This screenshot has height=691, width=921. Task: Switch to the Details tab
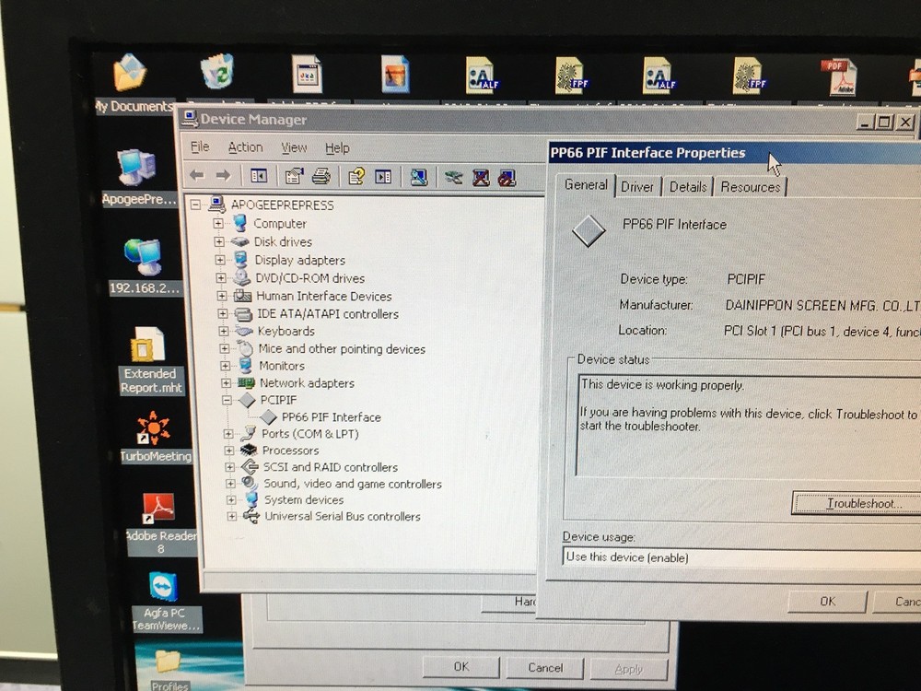point(688,187)
